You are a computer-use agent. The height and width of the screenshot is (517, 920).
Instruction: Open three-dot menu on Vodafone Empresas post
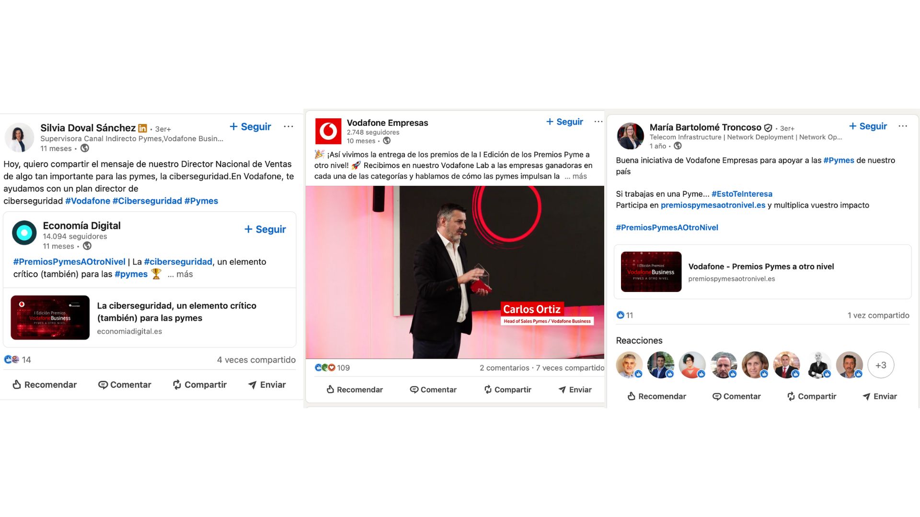(598, 122)
